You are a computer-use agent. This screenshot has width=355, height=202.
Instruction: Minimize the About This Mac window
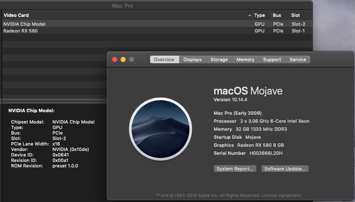pyautogui.click(x=123, y=59)
